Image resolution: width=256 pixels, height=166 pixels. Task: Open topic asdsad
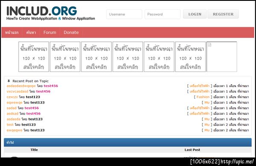[12, 114]
